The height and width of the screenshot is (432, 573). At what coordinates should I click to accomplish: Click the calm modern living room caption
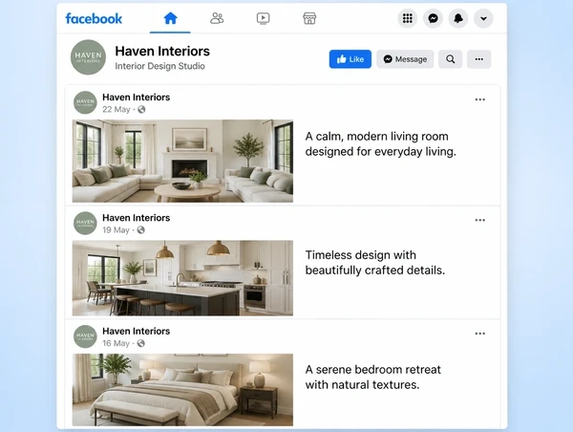coord(381,143)
